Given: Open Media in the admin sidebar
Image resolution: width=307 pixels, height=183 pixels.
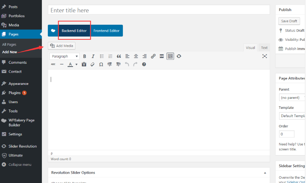Looking at the screenshot, I should (x=14, y=25).
